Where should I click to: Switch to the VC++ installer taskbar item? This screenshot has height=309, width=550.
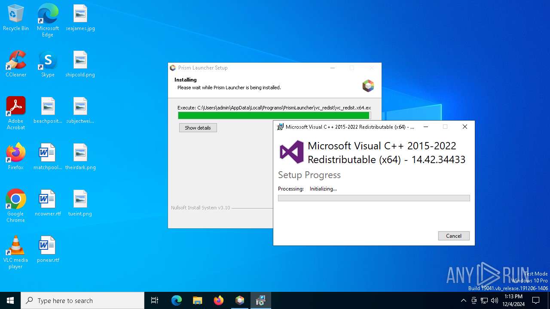pyautogui.click(x=260, y=300)
